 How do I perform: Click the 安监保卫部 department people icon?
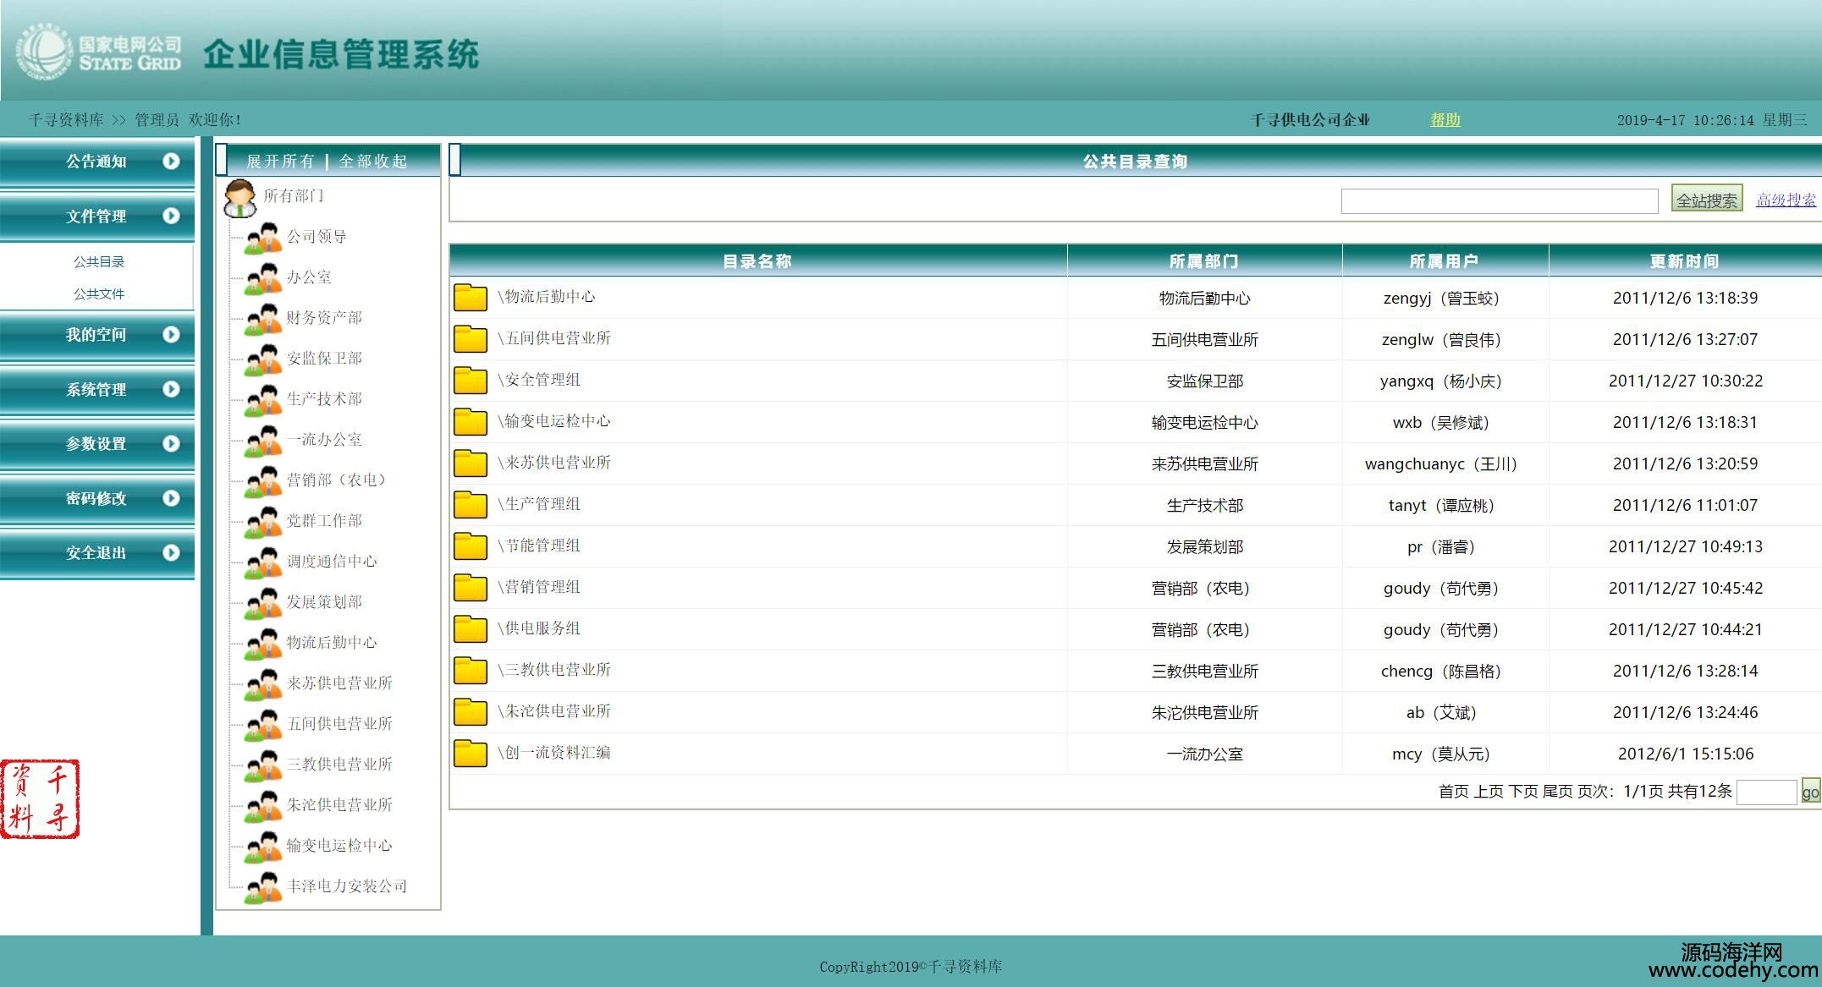pyautogui.click(x=263, y=359)
